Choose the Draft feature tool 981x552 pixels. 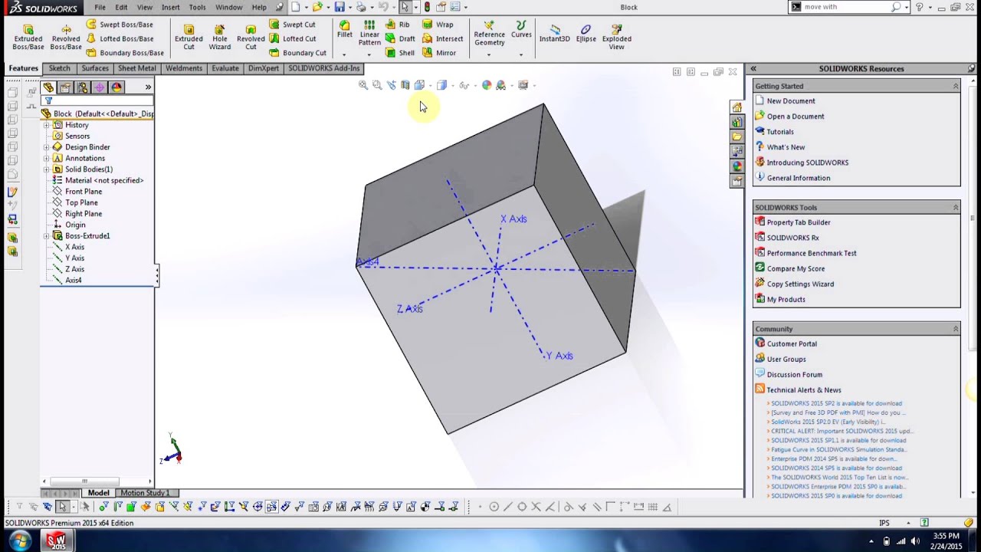tap(400, 38)
